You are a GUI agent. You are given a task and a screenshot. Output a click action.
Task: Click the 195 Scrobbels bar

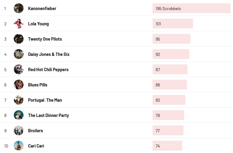[x=191, y=8]
